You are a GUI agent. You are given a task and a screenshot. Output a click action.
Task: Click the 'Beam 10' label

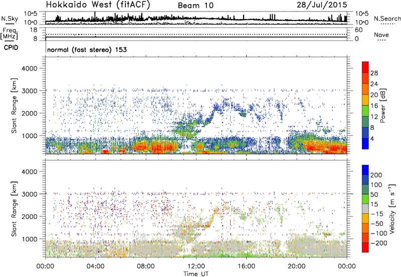pos(195,5)
